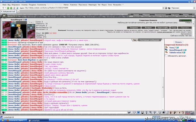This screenshot has width=196, height=122.
Task: Click the crossed tools icon in chat toolbar
Action: click(151, 113)
